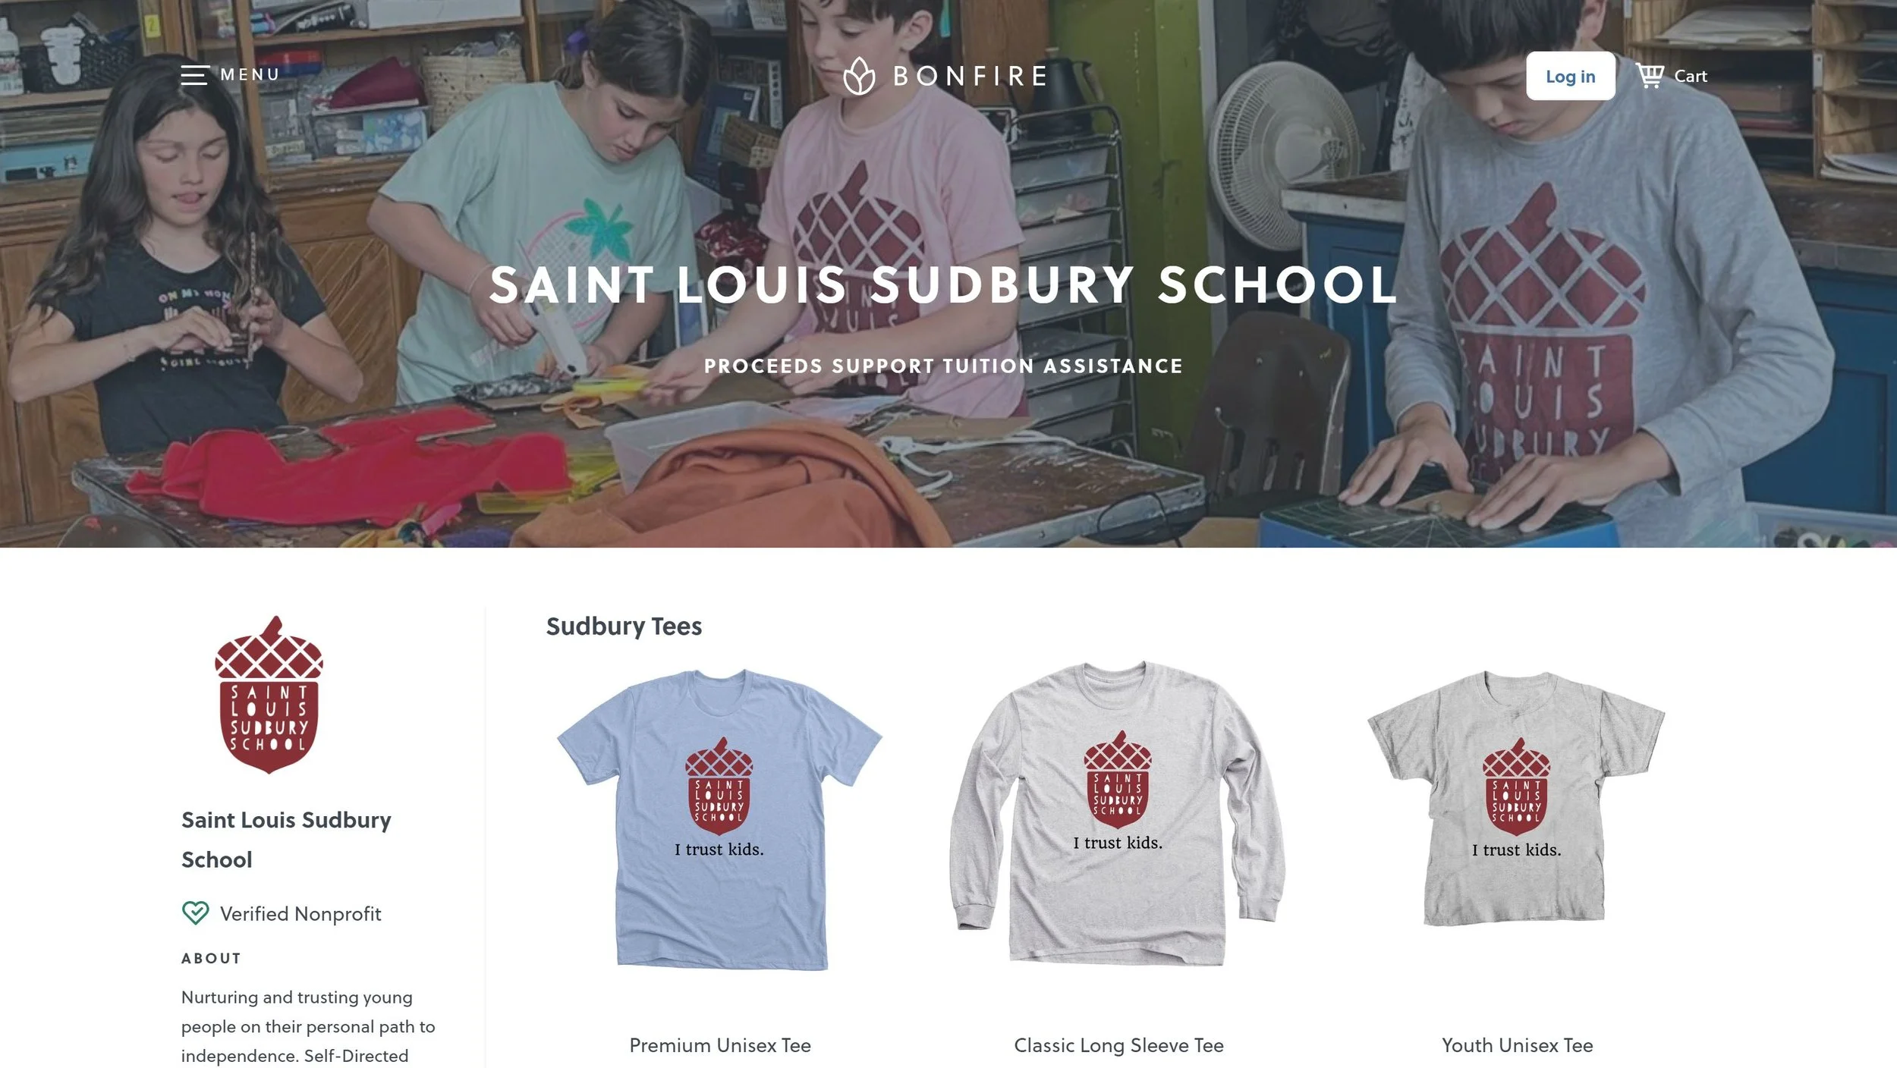Open the Premium Unisex Tee product title
Image resolution: width=1897 pixels, height=1068 pixels.
720,1045
